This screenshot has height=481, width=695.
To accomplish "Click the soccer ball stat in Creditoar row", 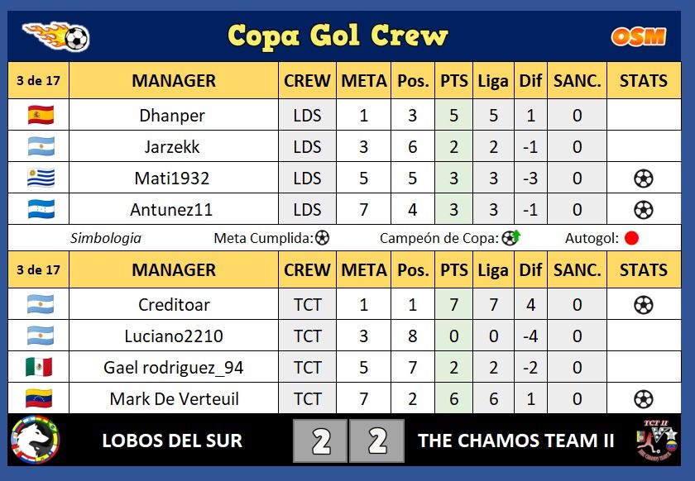I will 643,305.
